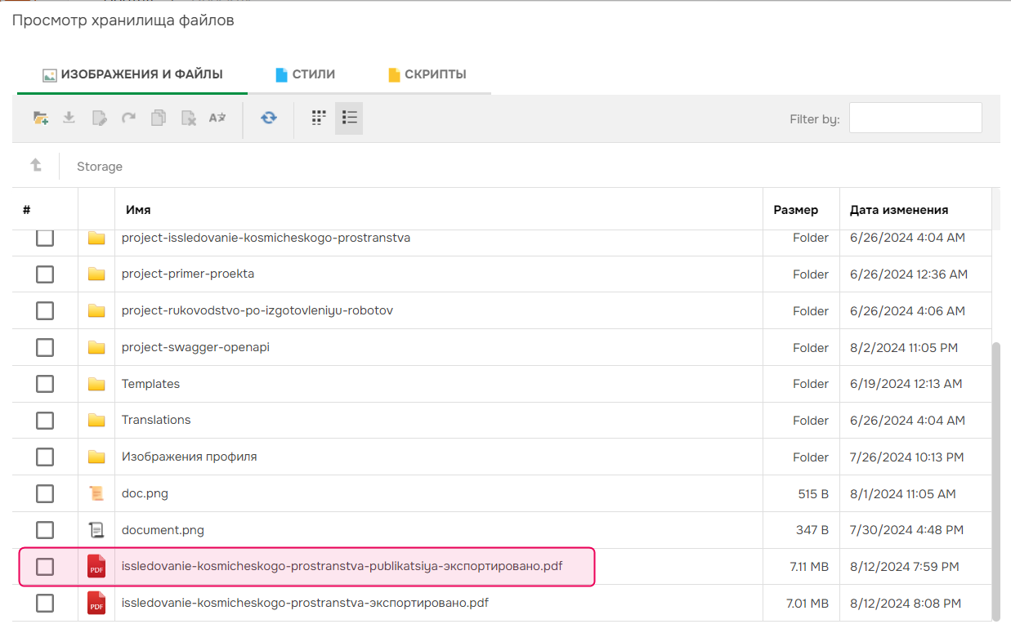This screenshot has width=1011, height=633.
Task: Click the download icon in the toolbar
Action: 69,118
